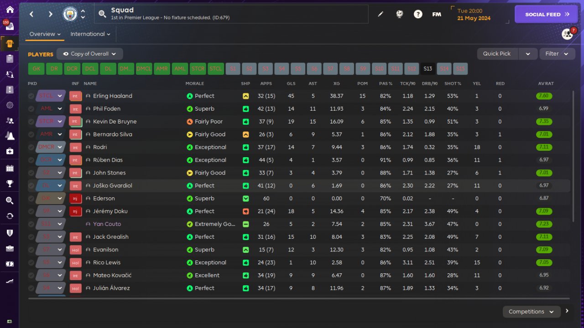Expand the Quick Pick arrow dropdown
Image resolution: width=584 pixels, height=328 pixels.
[528, 54]
